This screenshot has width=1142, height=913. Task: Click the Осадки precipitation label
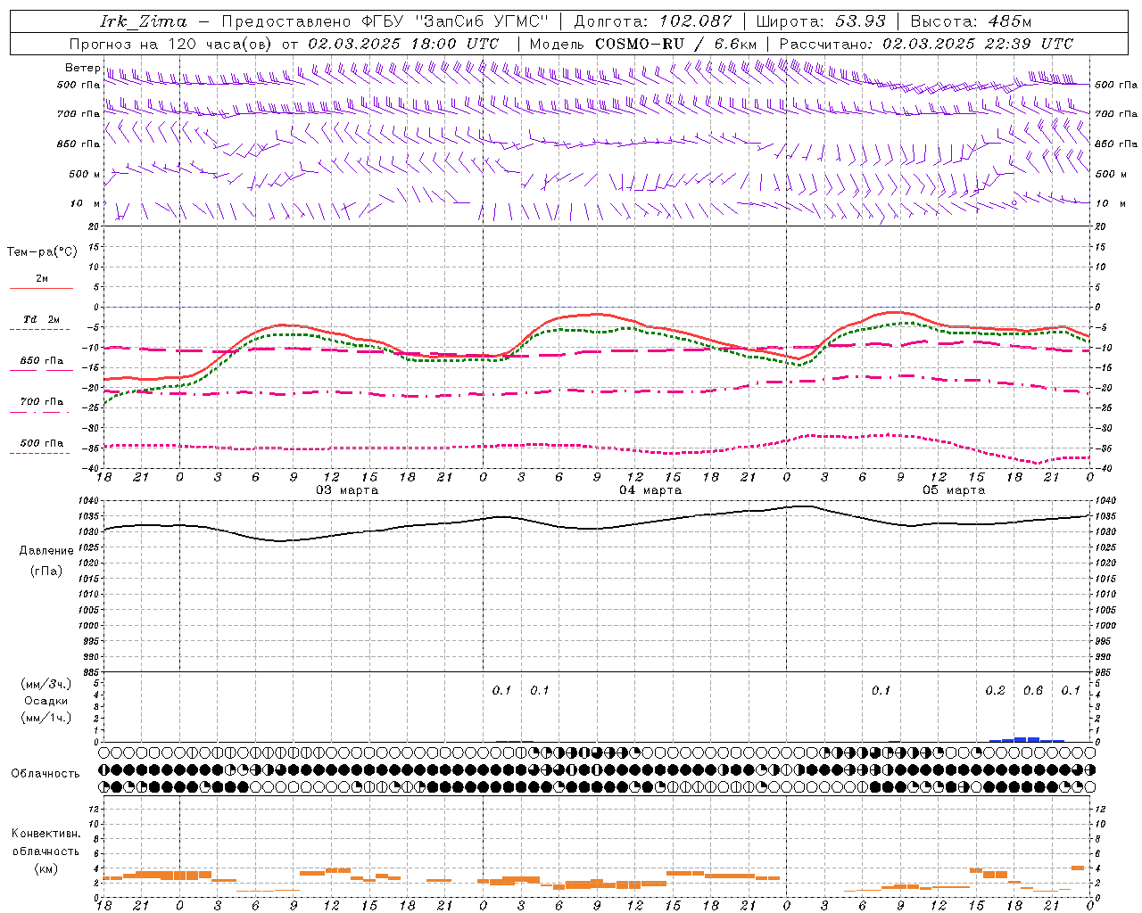pos(46,701)
